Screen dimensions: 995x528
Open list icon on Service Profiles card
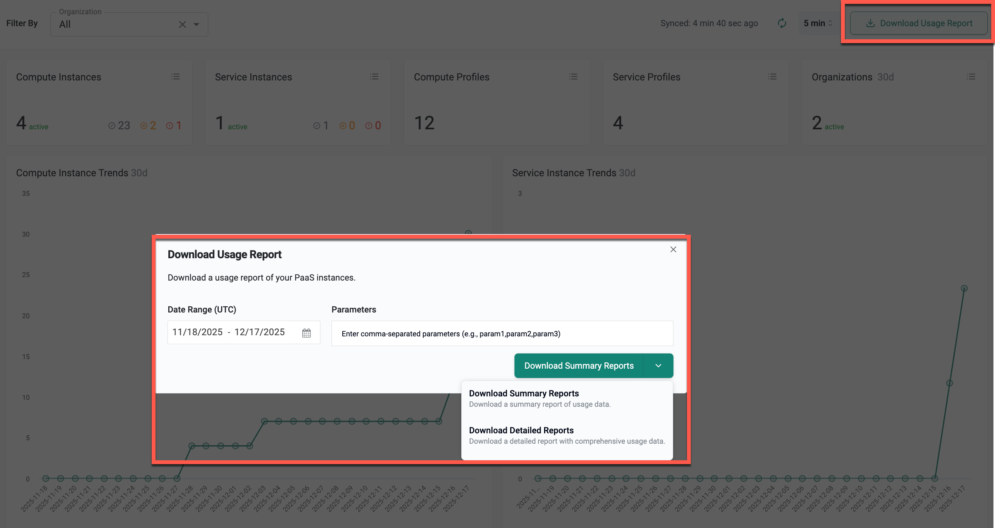tap(772, 77)
